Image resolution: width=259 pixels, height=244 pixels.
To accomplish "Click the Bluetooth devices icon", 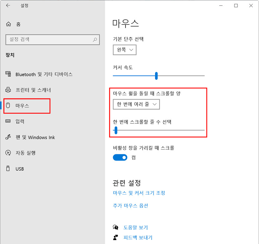I will pyautogui.click(x=8, y=74).
